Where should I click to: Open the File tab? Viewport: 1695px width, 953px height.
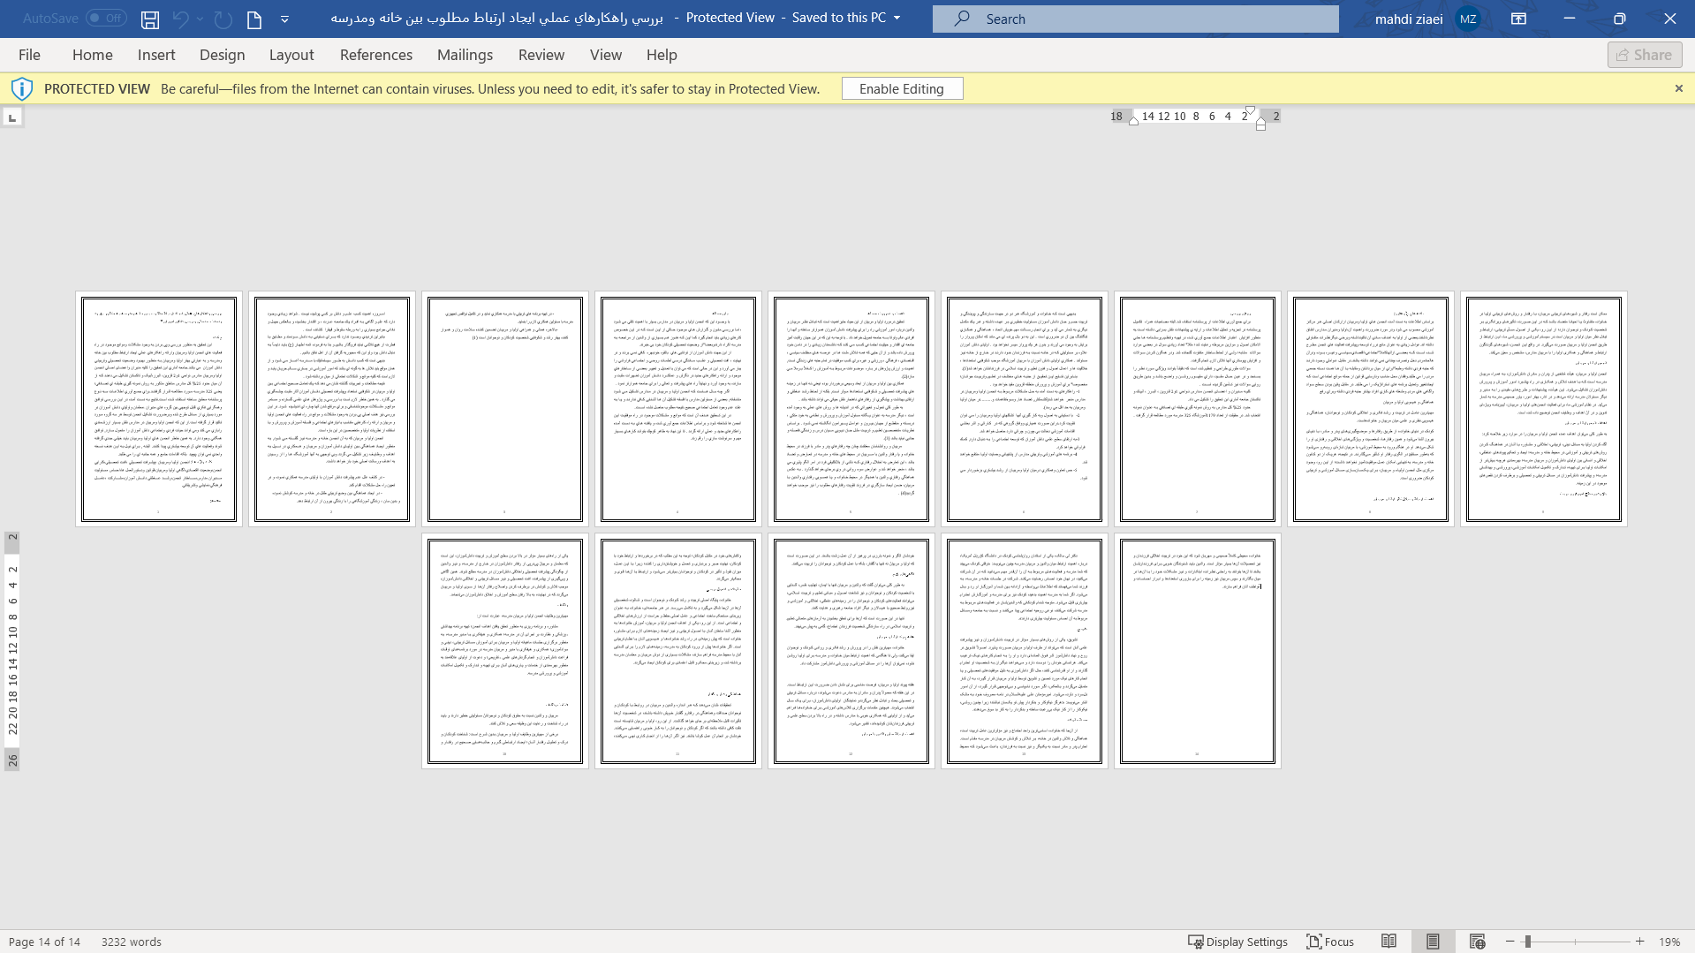point(29,55)
